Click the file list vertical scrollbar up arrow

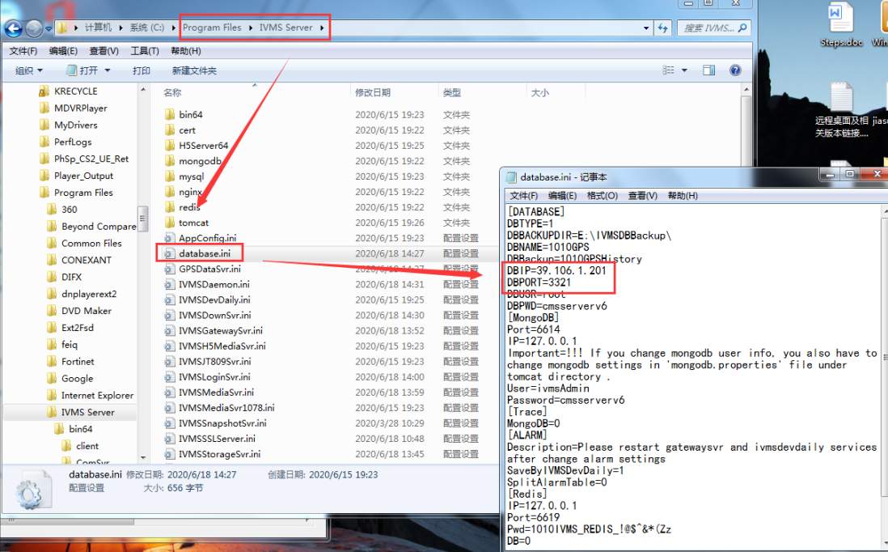tap(746, 90)
